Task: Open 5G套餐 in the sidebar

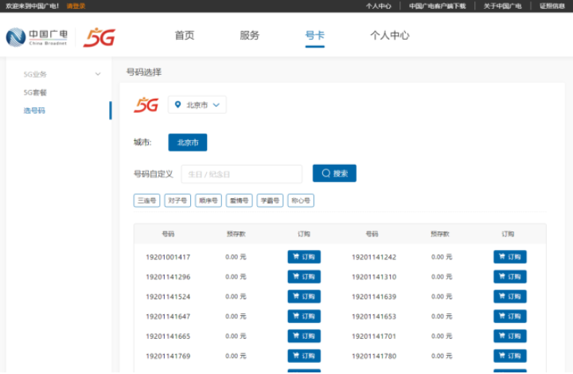Action: coord(35,92)
